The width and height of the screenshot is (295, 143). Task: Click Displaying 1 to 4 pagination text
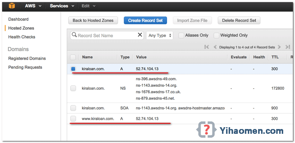247,47
